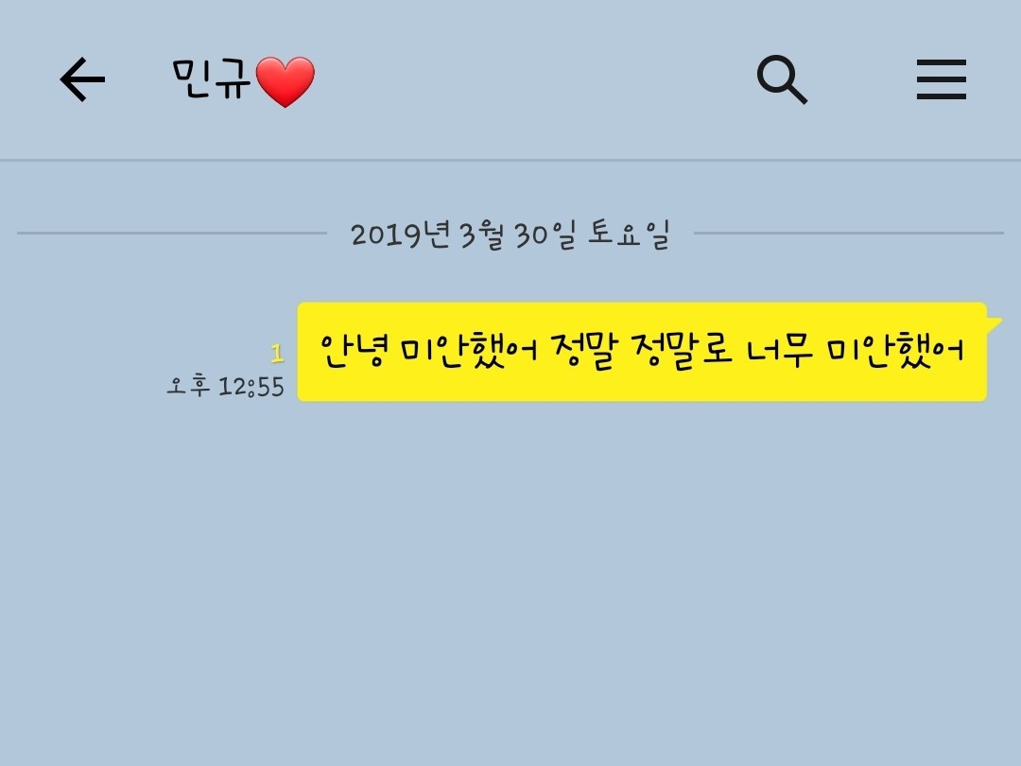This screenshot has height=766, width=1021.
Task: Click the last 미안했어 at the message end
Action: [895, 351]
